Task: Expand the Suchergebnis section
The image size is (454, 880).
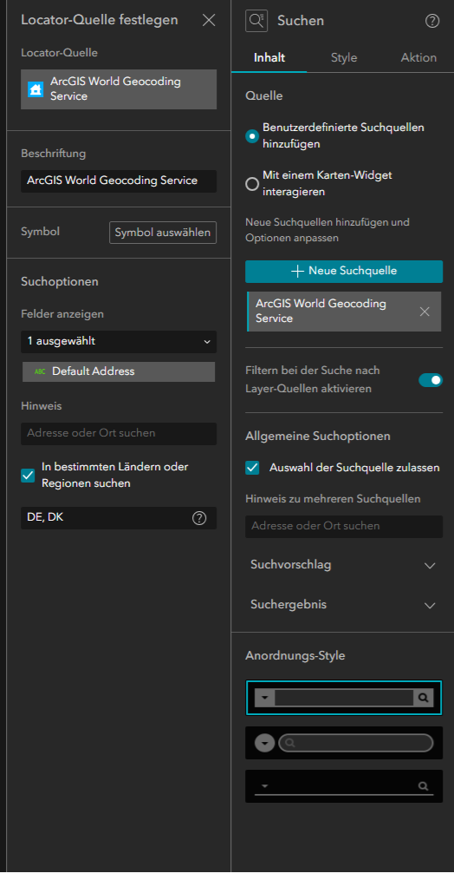Action: (x=344, y=605)
